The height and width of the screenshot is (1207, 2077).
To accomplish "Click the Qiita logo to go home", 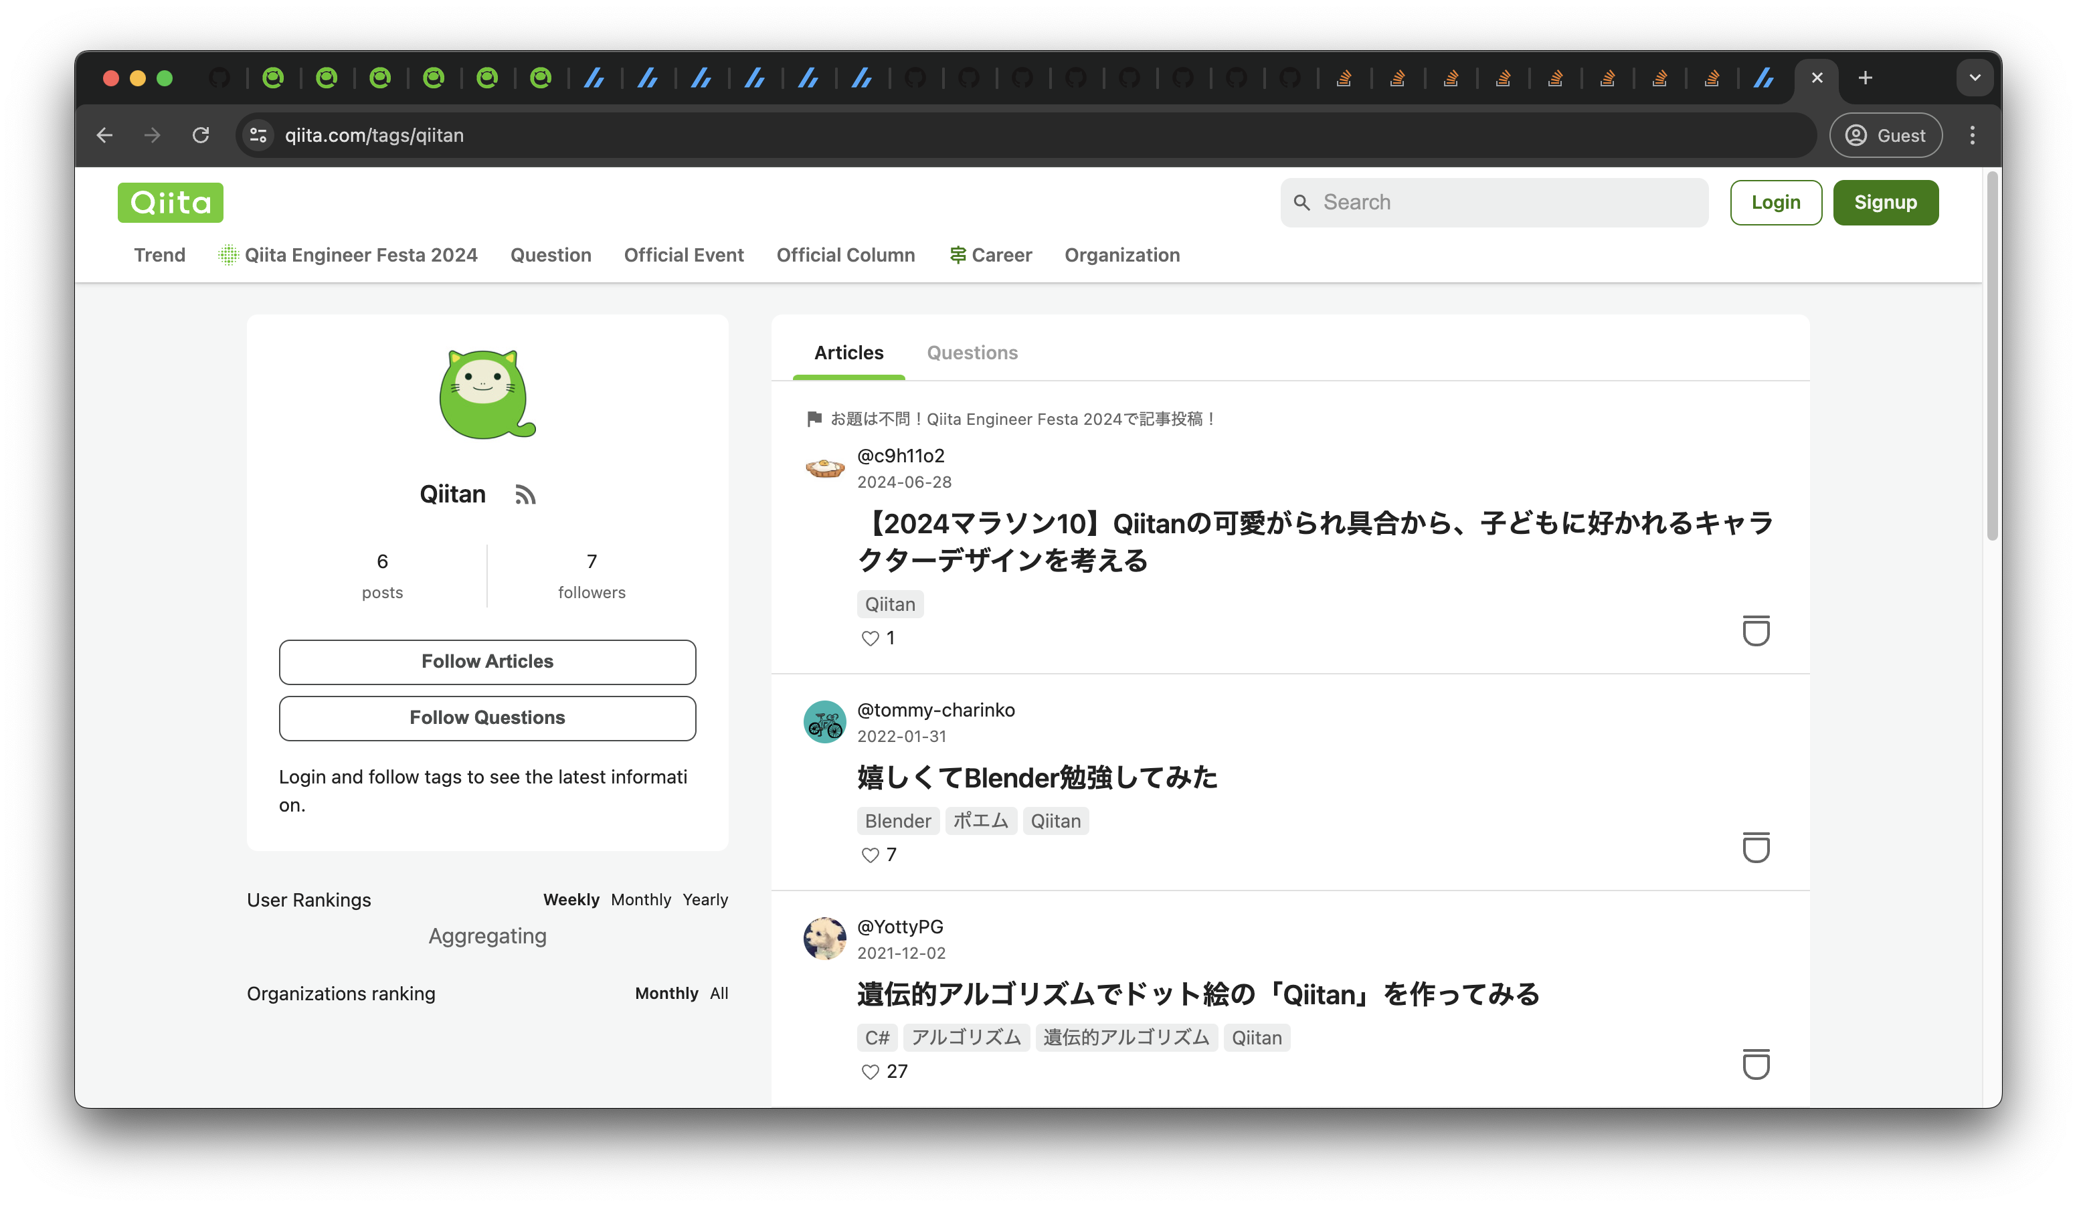I will (170, 202).
